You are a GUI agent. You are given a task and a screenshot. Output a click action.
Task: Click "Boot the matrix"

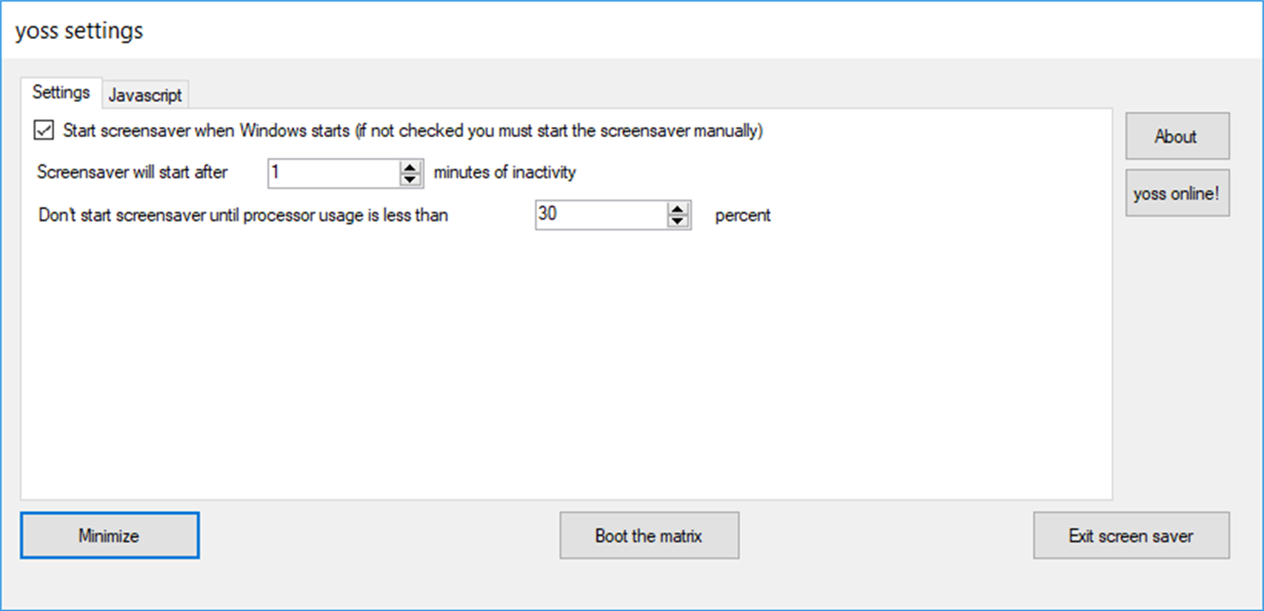point(649,535)
